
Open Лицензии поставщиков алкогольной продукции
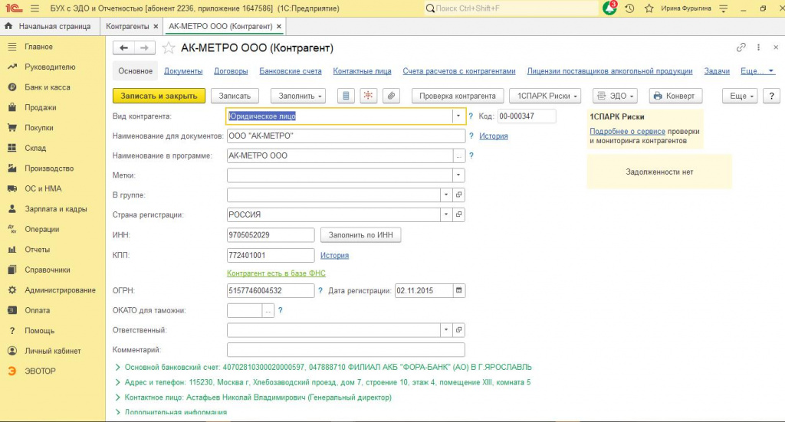coord(609,71)
